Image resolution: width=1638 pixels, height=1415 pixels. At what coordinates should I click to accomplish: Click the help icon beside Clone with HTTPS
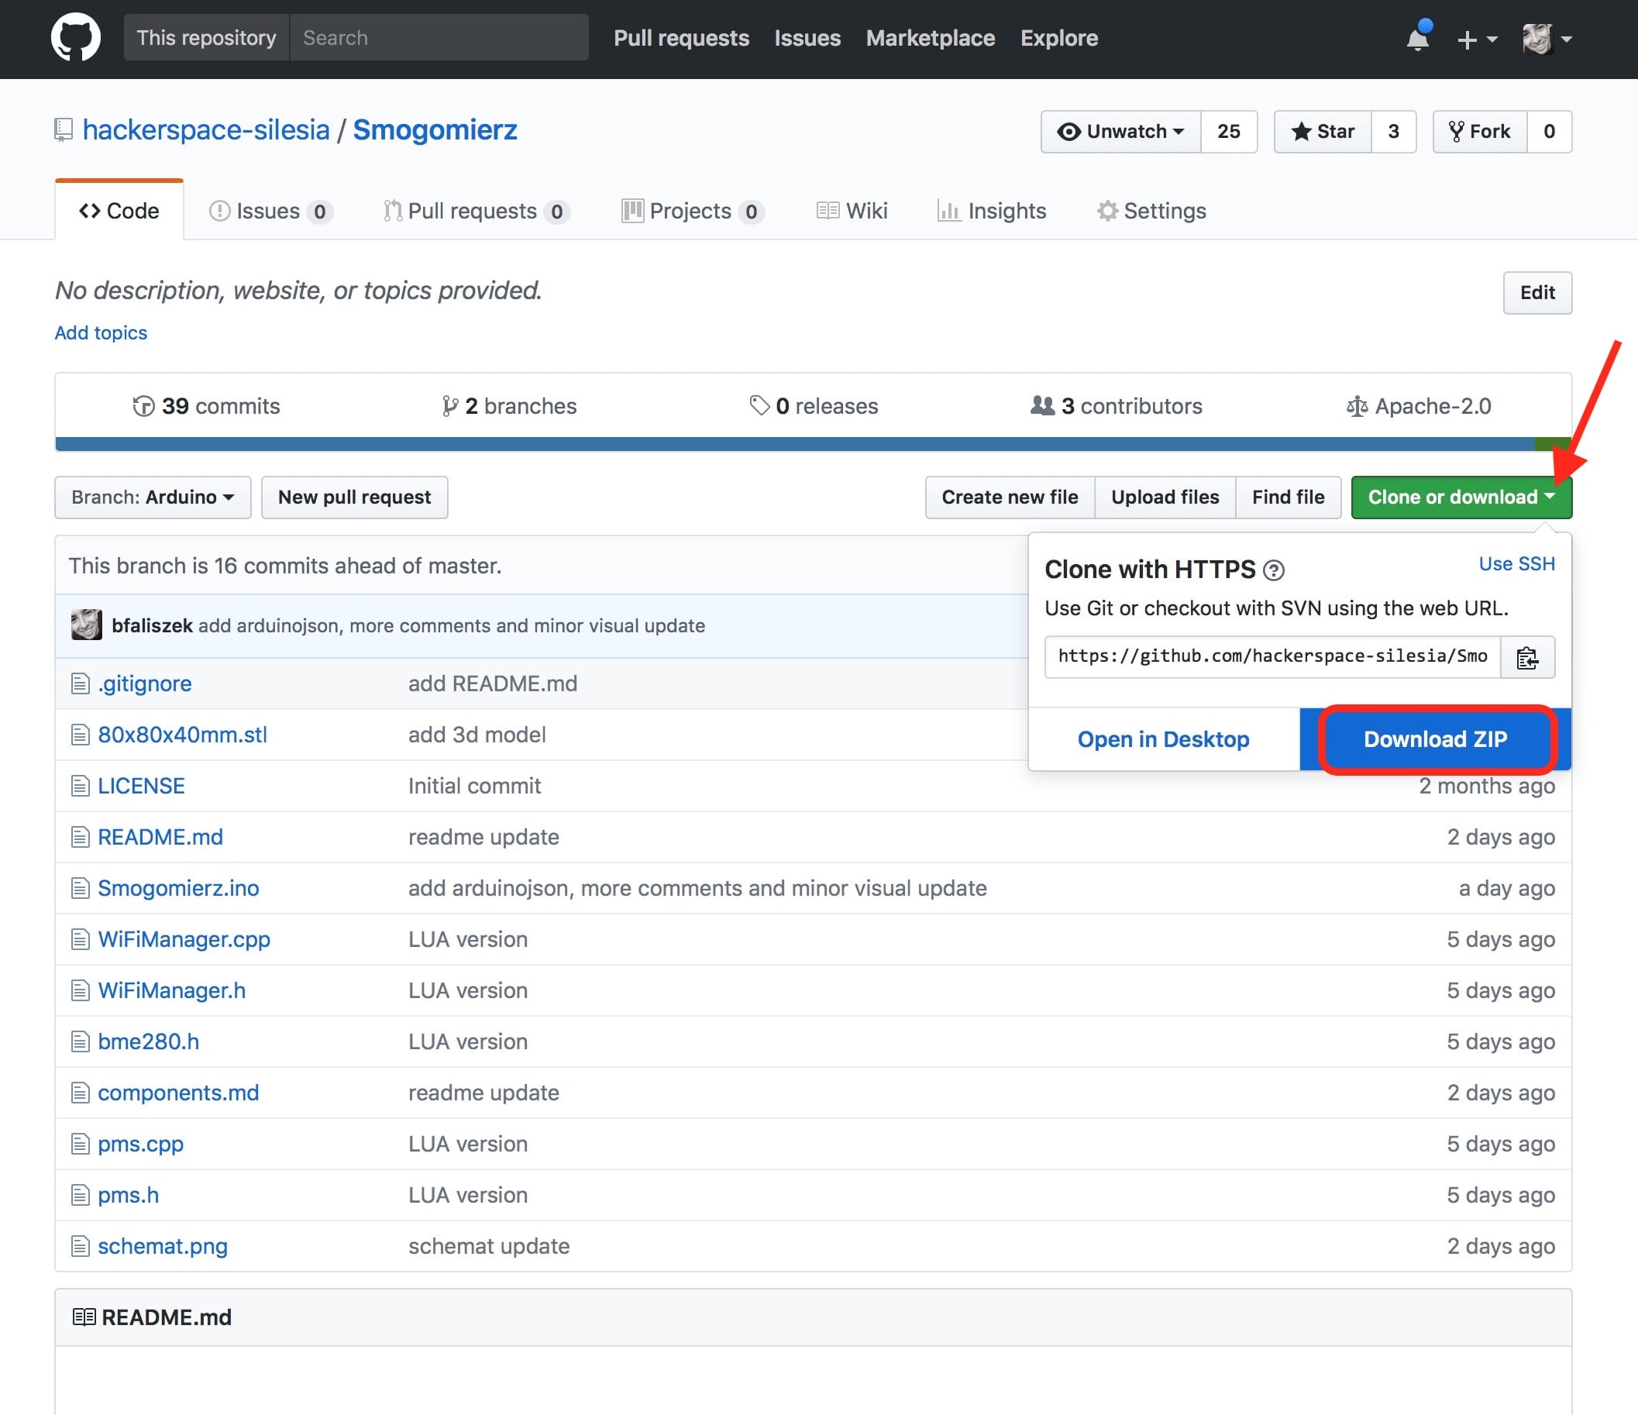[1274, 570]
